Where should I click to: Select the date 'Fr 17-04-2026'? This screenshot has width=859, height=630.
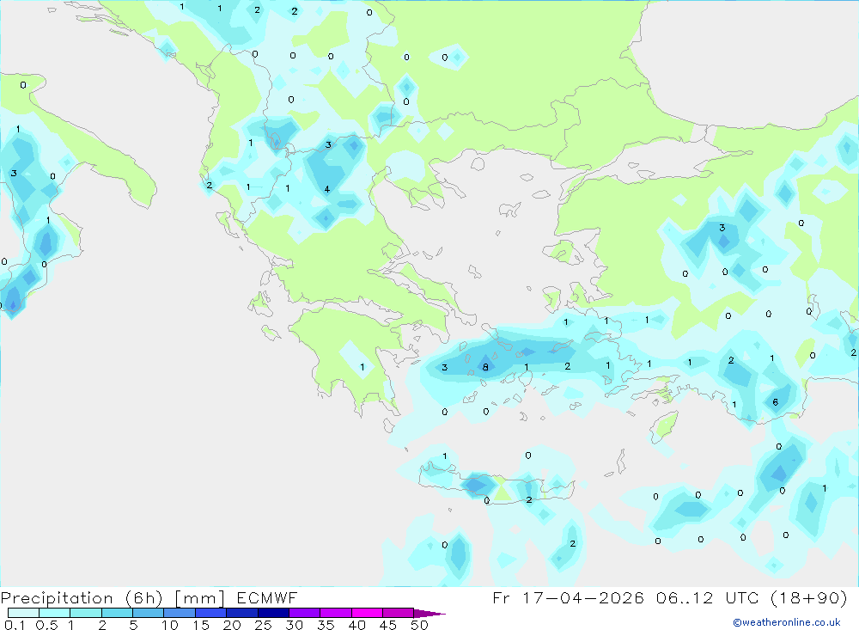[x=568, y=597]
